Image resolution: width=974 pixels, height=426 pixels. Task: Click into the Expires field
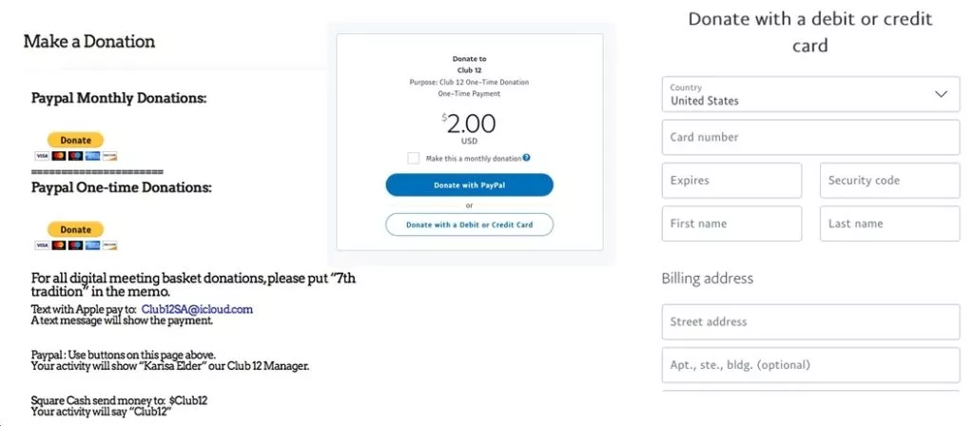pos(730,181)
